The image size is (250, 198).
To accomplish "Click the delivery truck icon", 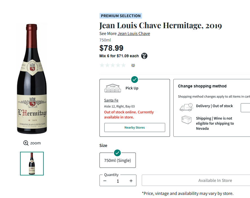I will (x=186, y=107).
